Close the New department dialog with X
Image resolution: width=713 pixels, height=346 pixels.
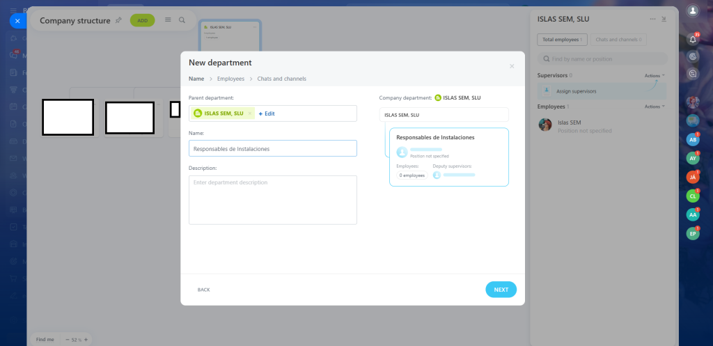coord(512,66)
